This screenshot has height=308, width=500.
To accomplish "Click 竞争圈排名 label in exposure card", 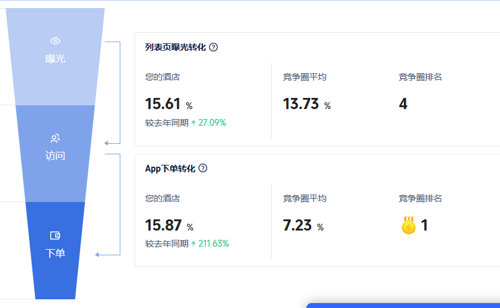I will [x=420, y=77].
